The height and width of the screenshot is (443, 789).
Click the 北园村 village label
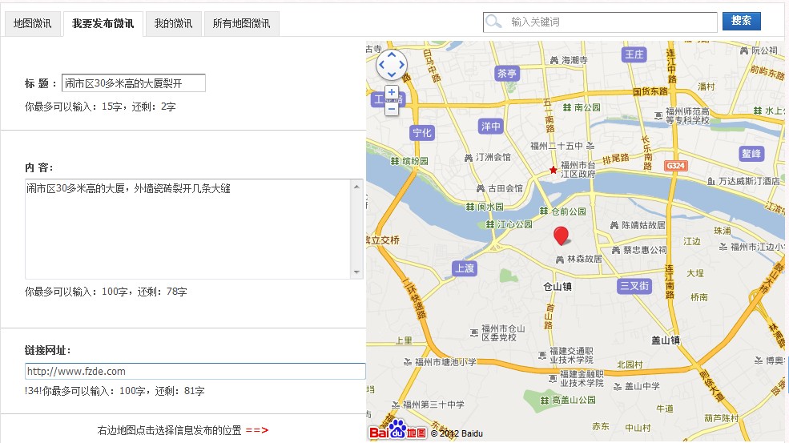(630, 364)
